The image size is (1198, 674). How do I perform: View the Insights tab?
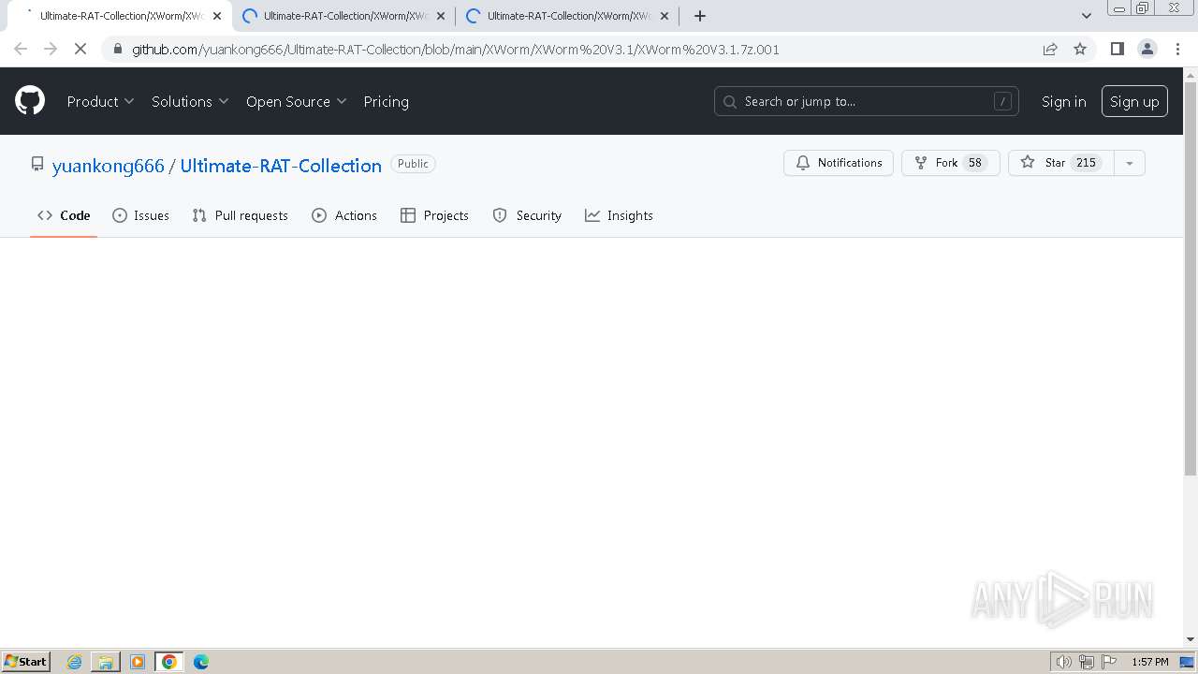tap(619, 215)
